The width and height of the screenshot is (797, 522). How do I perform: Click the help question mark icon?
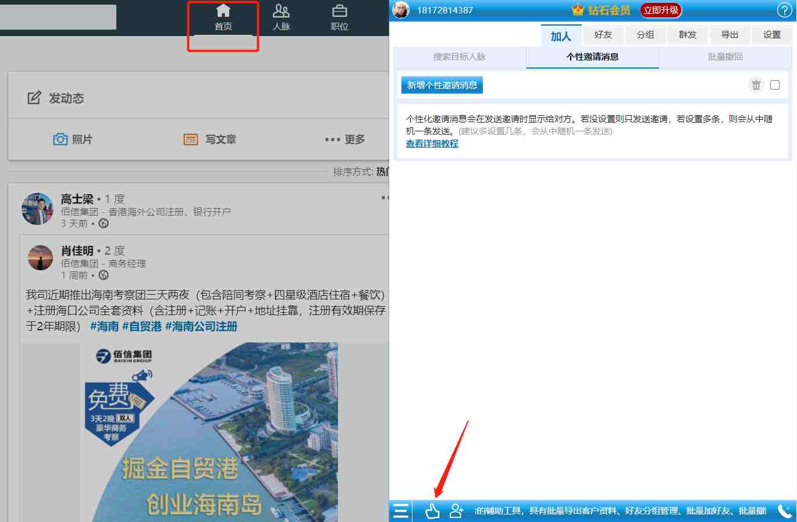pyautogui.click(x=784, y=10)
